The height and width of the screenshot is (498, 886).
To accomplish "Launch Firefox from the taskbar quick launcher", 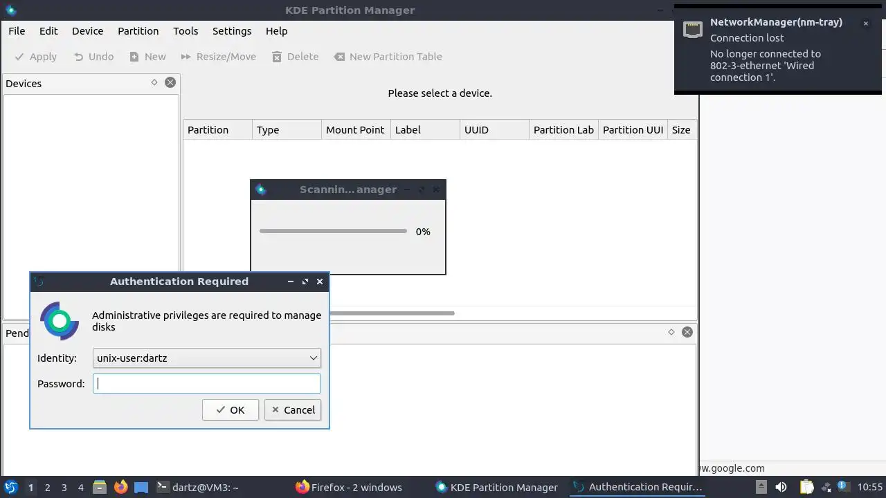I will (120, 487).
